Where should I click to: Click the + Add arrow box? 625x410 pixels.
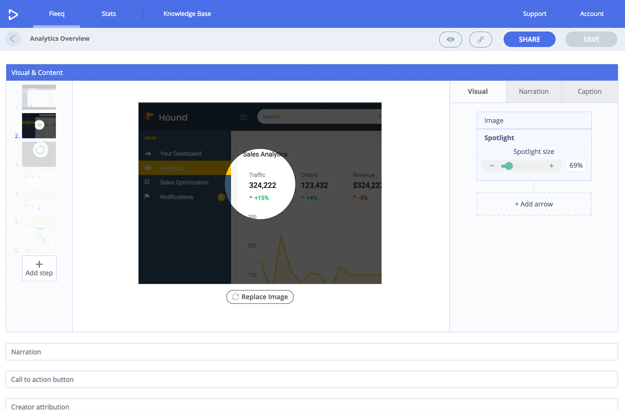click(534, 204)
